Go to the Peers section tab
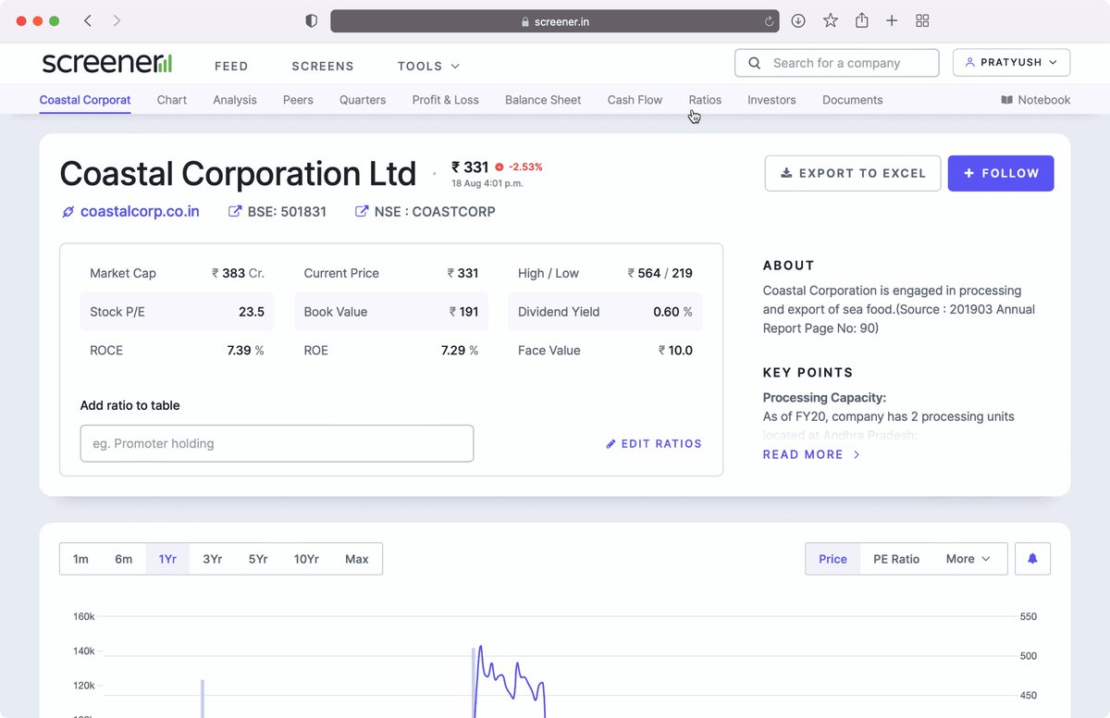Image resolution: width=1110 pixels, height=718 pixels. pyautogui.click(x=298, y=100)
